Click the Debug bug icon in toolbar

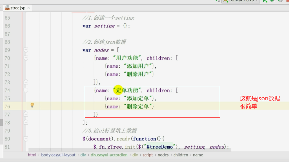[x=272, y=1]
